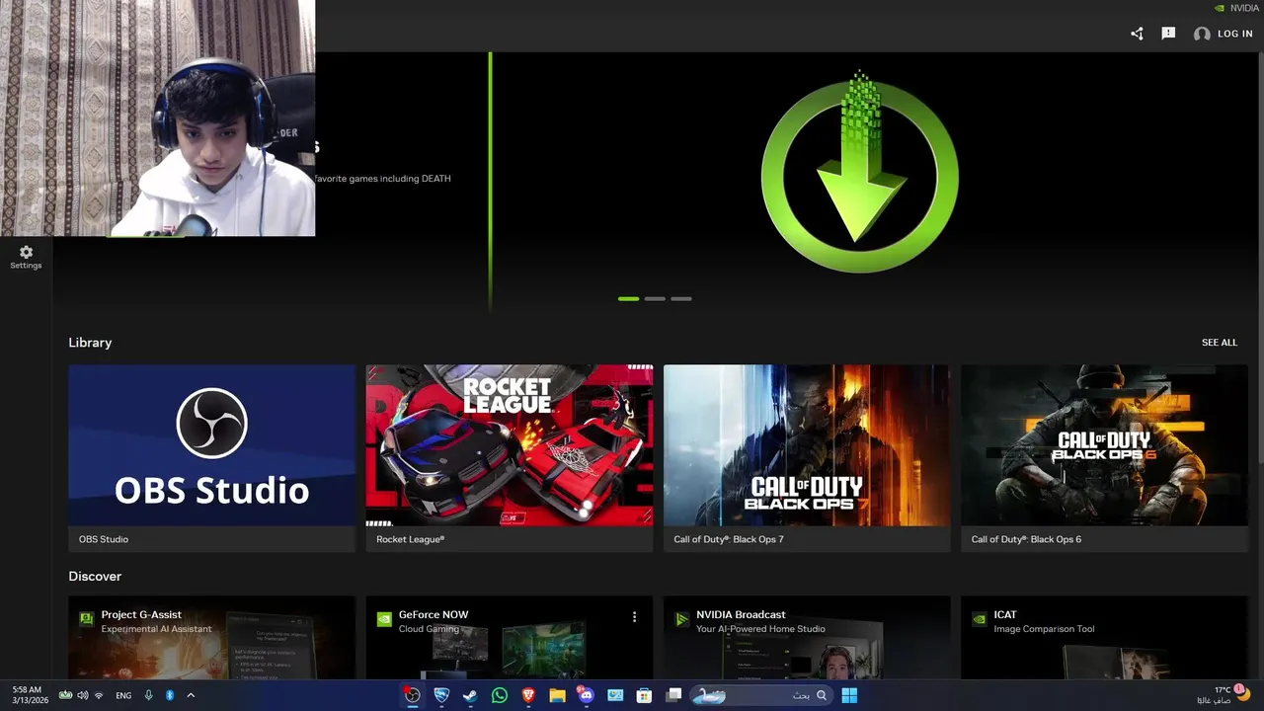Open Discord from the taskbar
The height and width of the screenshot is (711, 1264).
587,695
